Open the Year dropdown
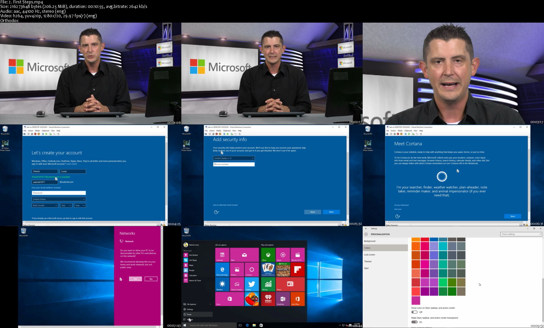Viewport: 544px width, 328px height. point(80,206)
